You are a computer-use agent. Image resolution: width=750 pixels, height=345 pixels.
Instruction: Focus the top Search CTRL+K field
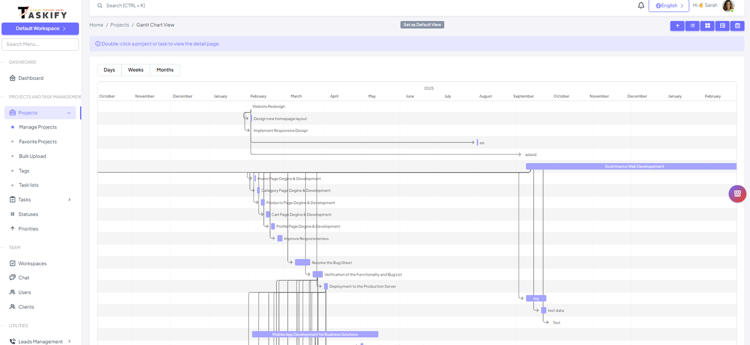tap(125, 6)
